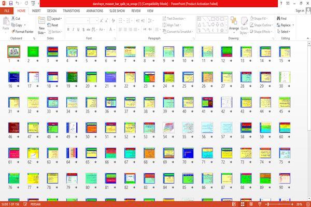Open the Shape Fill dropdown
311x207 pixels.
(x=259, y=19)
